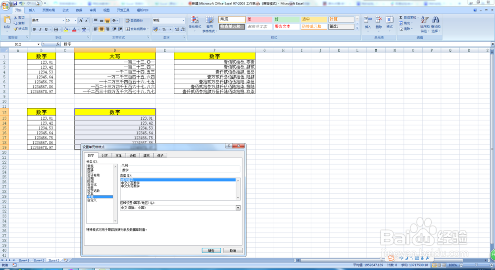Switch to Sheet1 tab
495x270 pixels.
(x=24, y=260)
